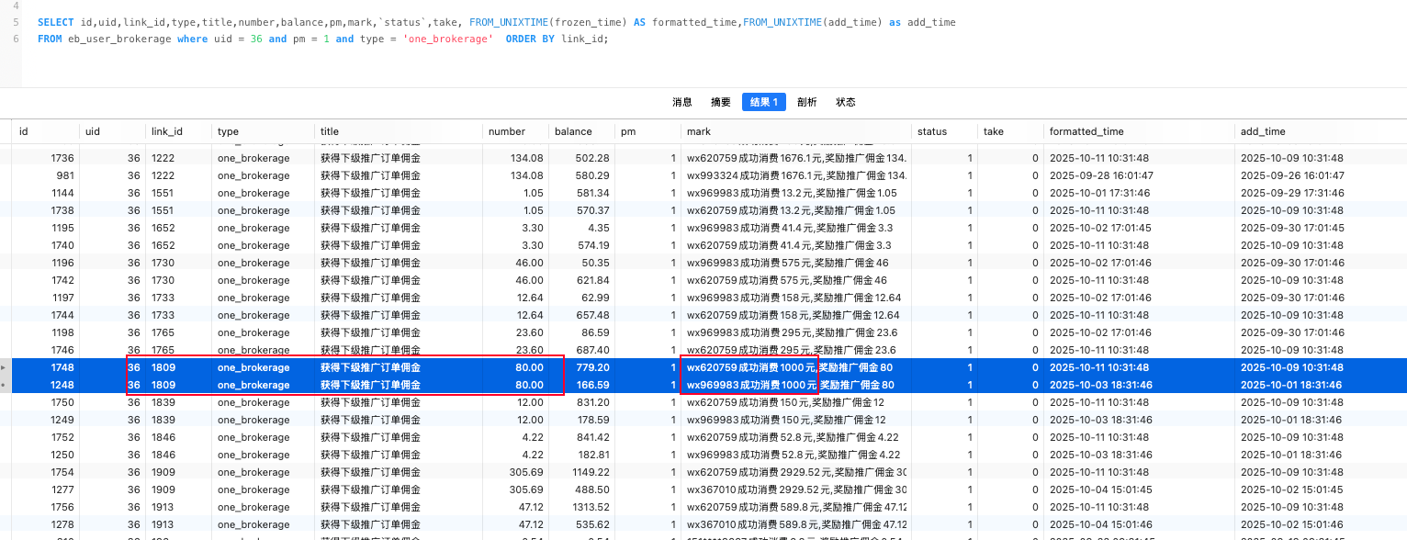The image size is (1407, 540).
Task: Click the arrow row marker beside id 1748
Action: [4, 367]
